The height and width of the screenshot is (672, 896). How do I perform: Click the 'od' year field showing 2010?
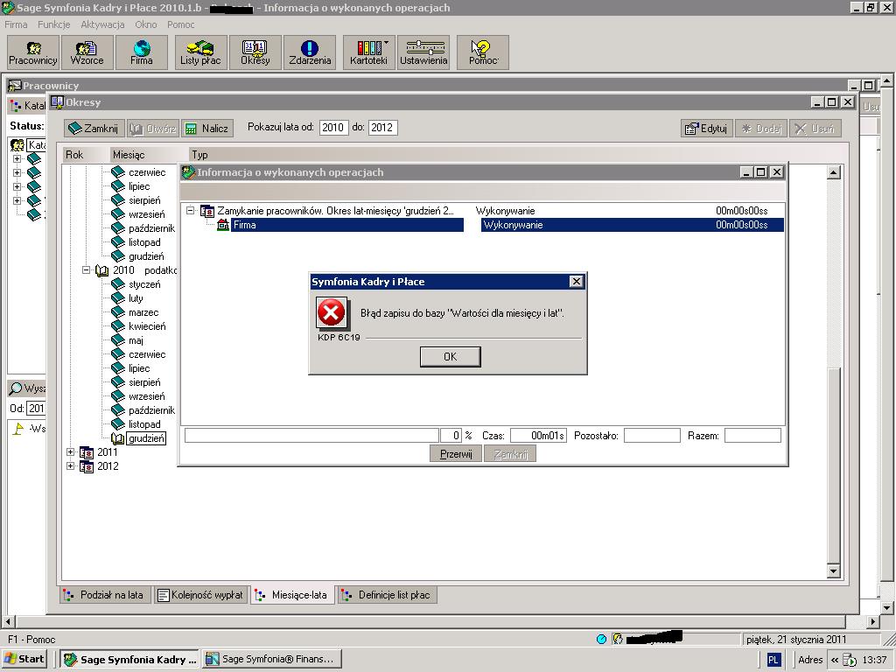point(333,128)
